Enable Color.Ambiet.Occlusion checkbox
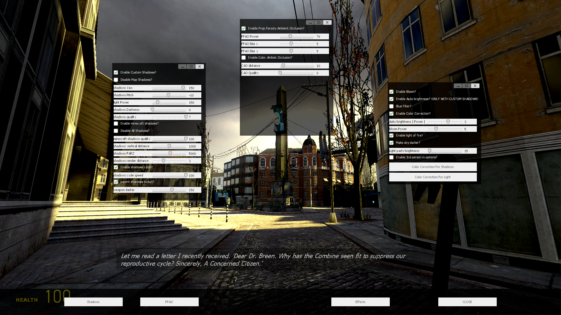 click(x=244, y=58)
